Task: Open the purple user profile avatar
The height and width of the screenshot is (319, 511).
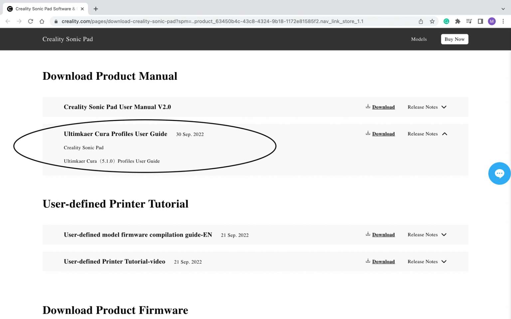Action: [x=492, y=21]
